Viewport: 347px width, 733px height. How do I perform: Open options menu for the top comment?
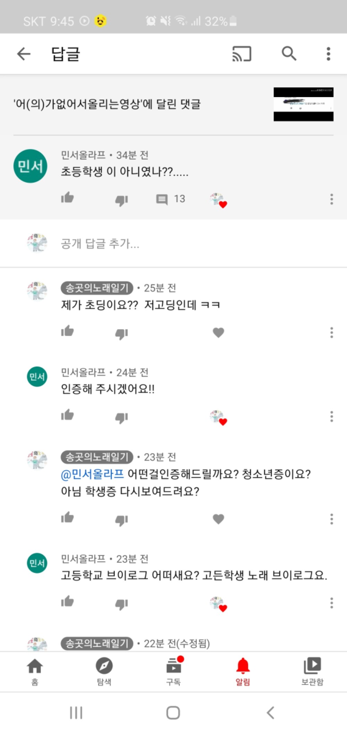tap(331, 199)
